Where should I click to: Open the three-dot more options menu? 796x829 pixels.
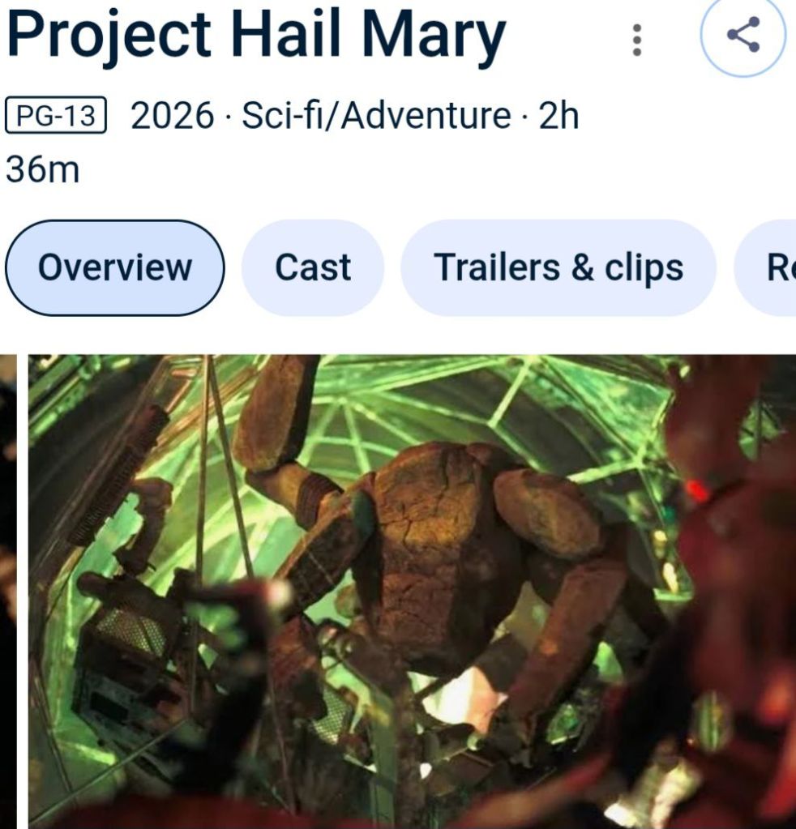(637, 40)
